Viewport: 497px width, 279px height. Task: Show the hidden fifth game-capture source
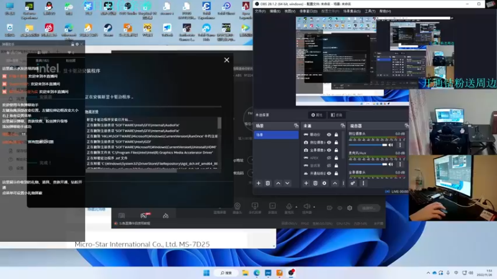(329, 166)
